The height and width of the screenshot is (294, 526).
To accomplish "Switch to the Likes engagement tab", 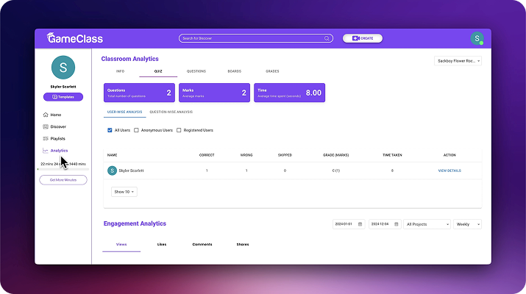I will [162, 244].
